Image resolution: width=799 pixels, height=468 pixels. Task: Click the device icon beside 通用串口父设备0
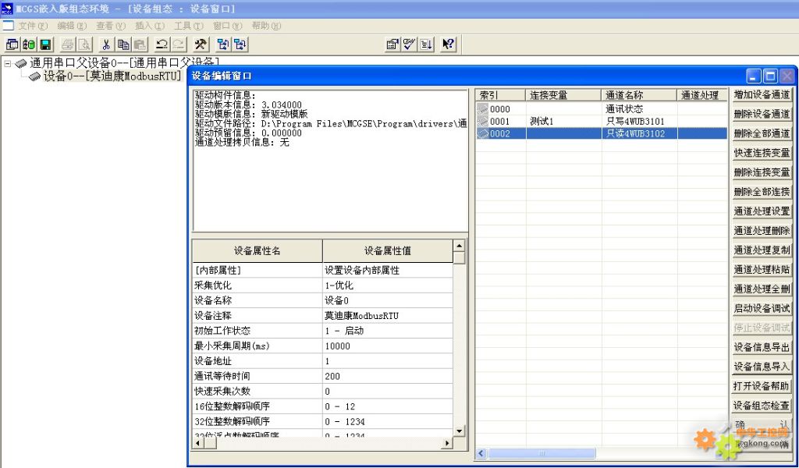tap(21, 64)
